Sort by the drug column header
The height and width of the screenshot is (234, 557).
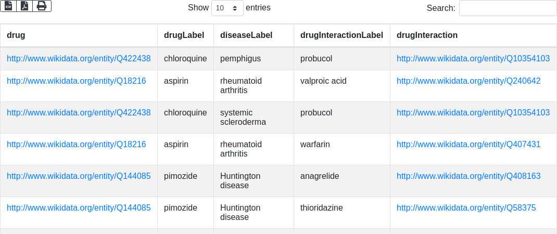pos(16,35)
